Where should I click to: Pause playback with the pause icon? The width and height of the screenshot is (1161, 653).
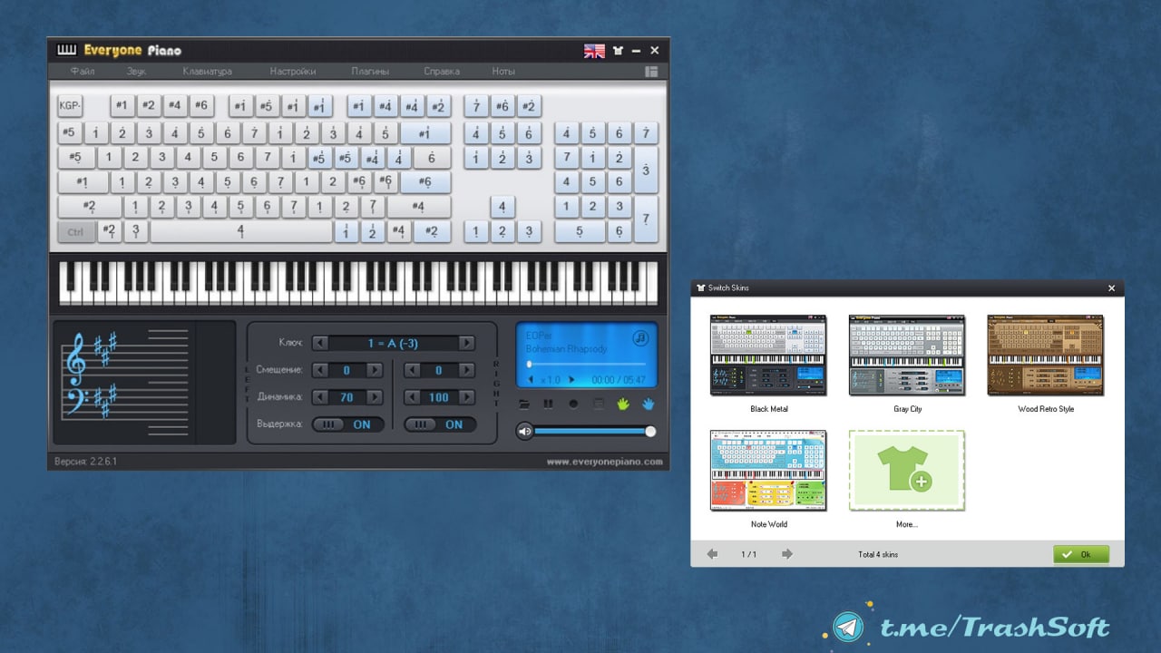pos(548,404)
